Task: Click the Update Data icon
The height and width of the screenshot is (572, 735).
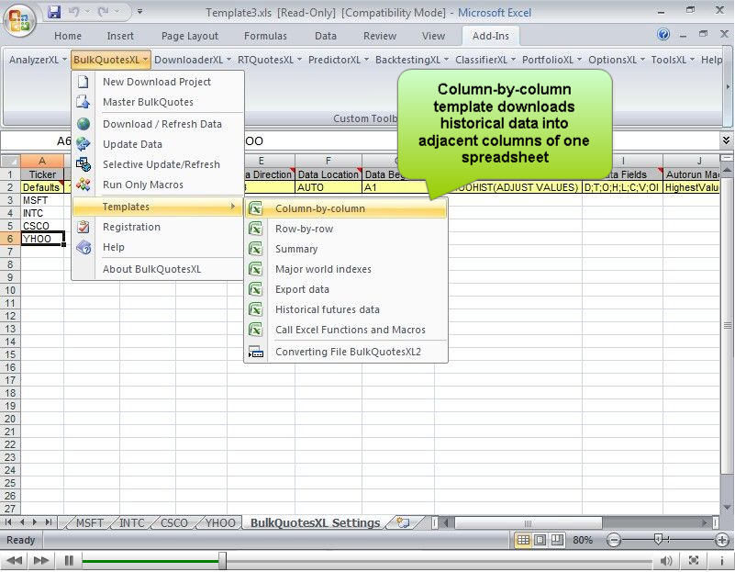Action: [84, 144]
